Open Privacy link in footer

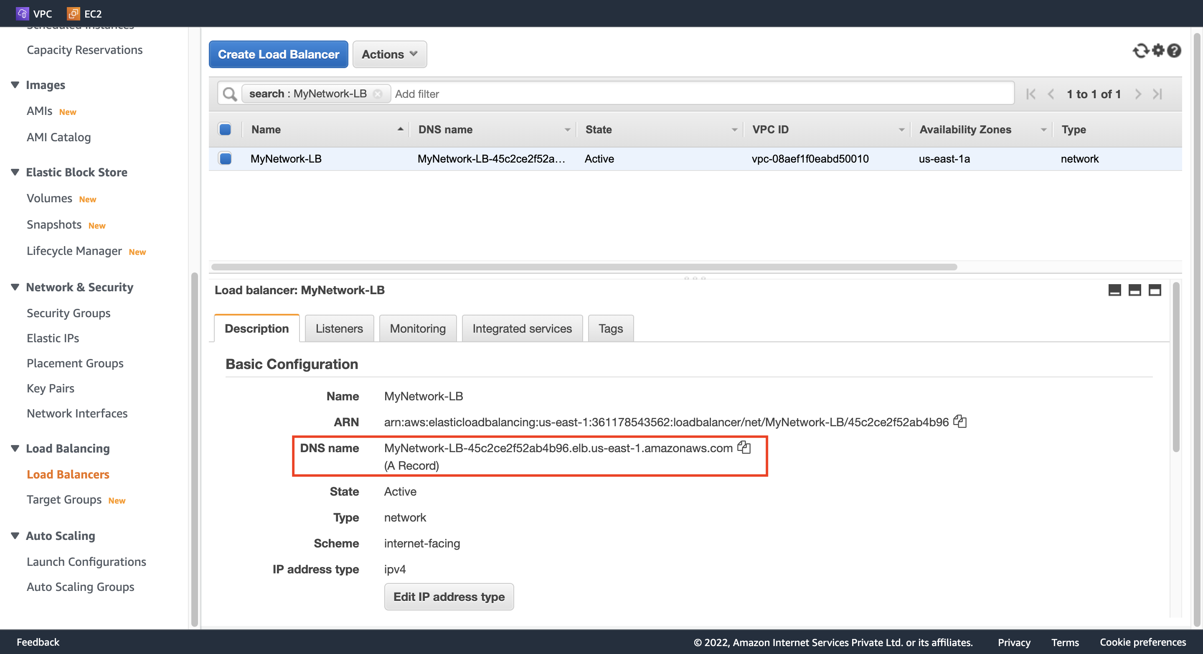click(x=1014, y=642)
